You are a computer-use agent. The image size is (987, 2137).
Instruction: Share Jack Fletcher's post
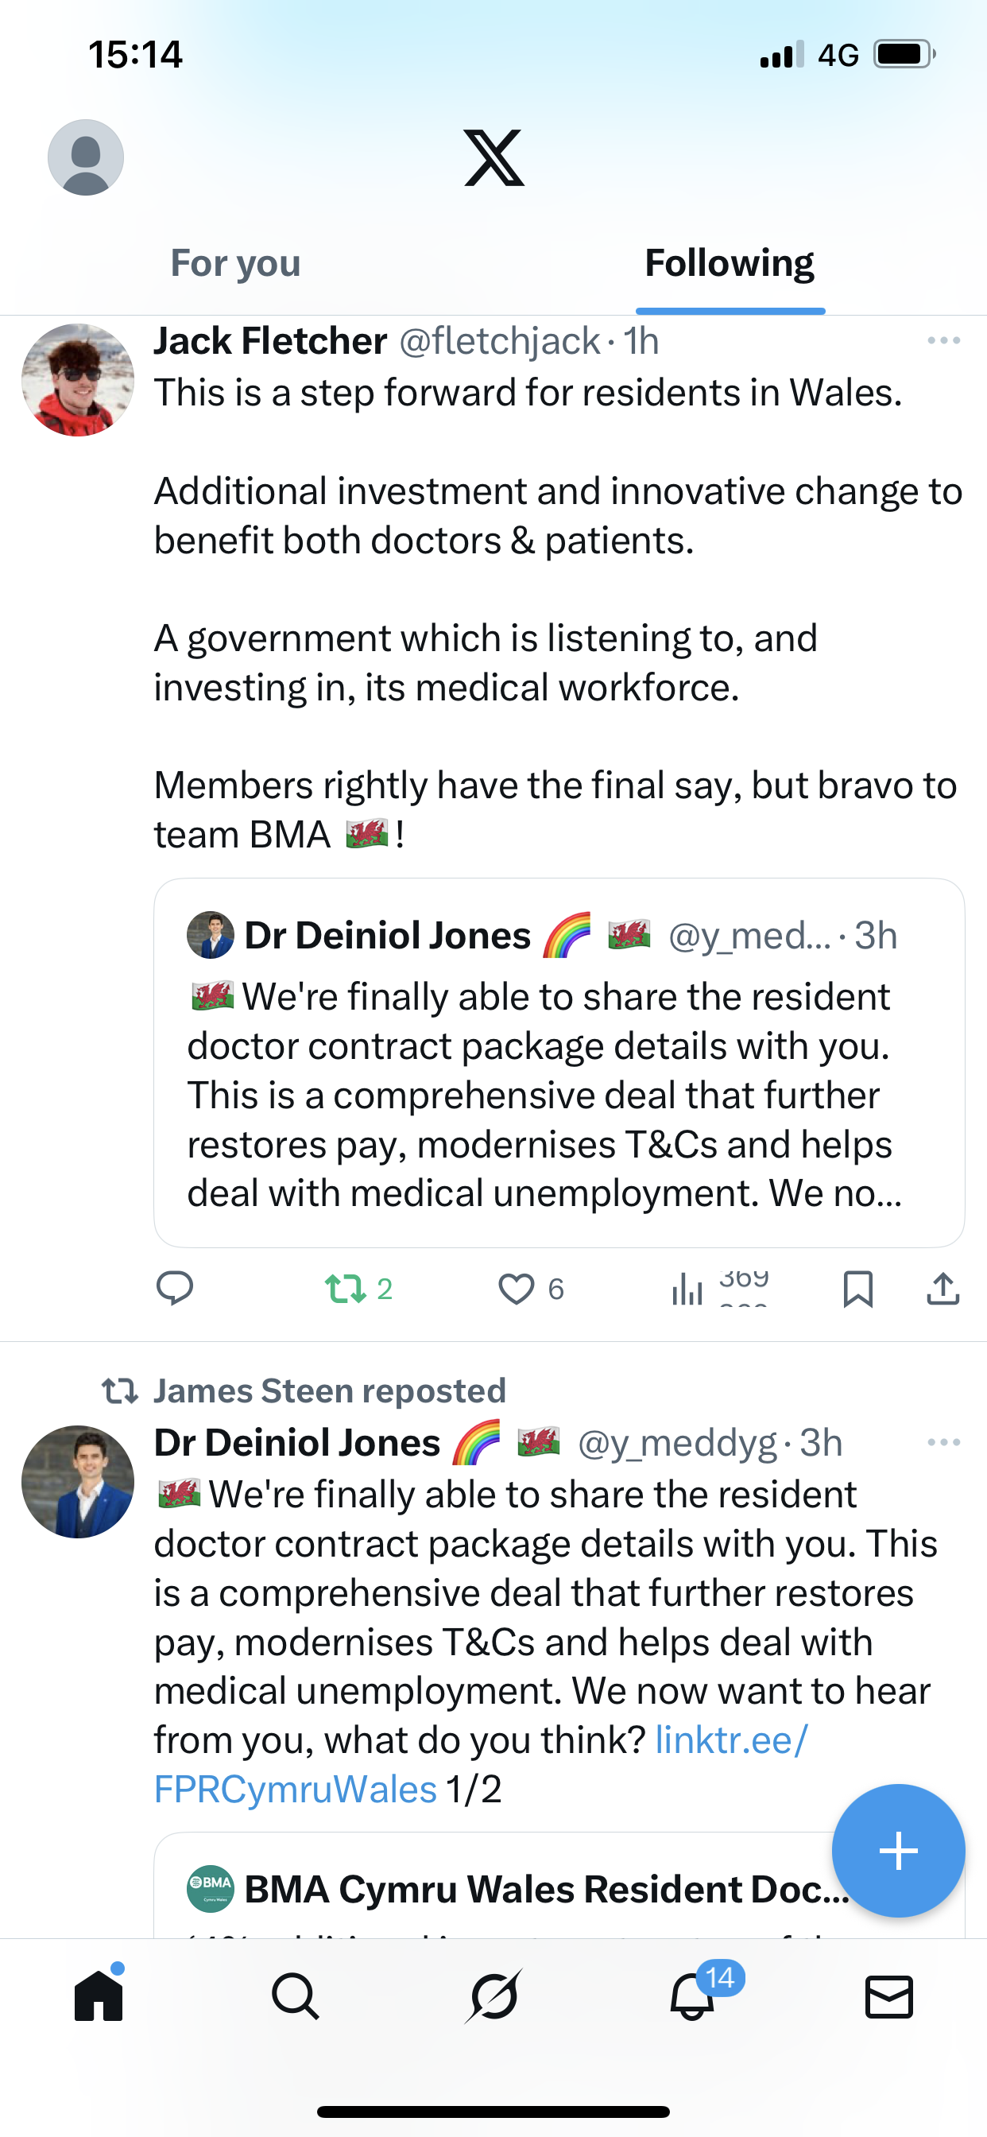pos(943,1289)
